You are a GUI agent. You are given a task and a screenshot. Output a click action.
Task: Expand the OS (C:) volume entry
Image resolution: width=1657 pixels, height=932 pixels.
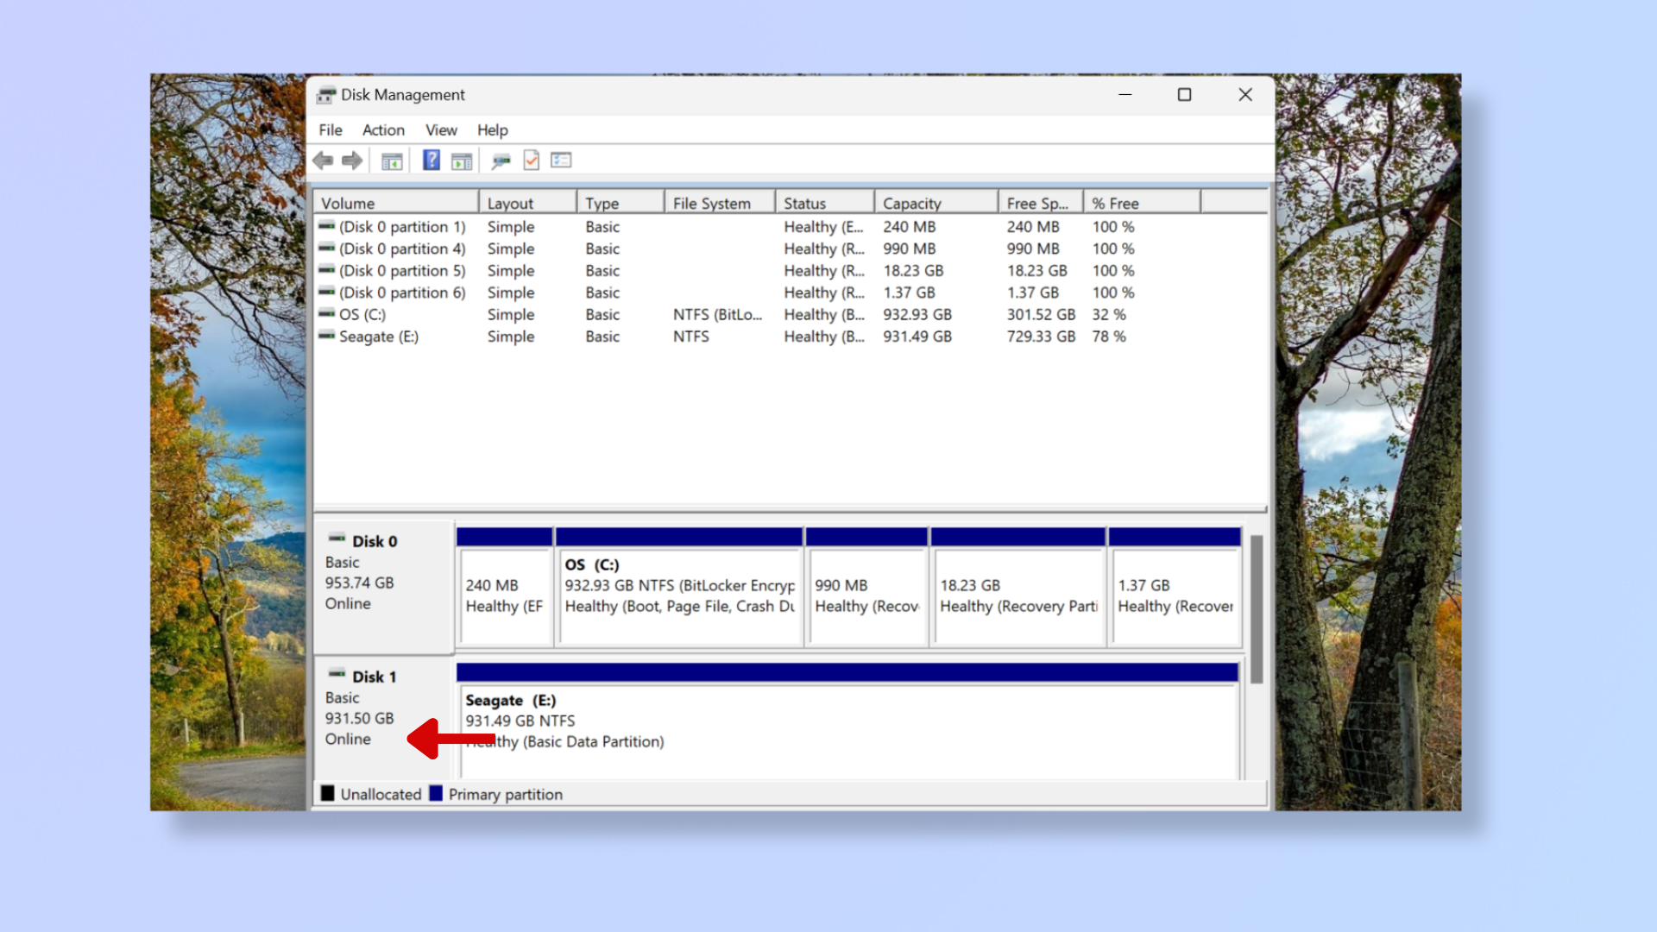[363, 314]
